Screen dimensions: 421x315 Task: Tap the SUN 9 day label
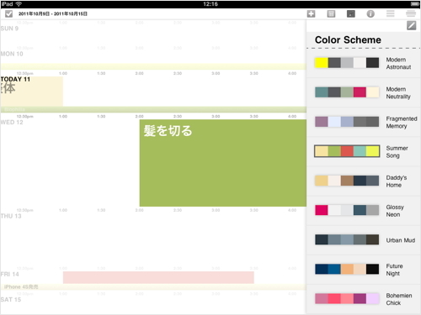(x=9, y=29)
